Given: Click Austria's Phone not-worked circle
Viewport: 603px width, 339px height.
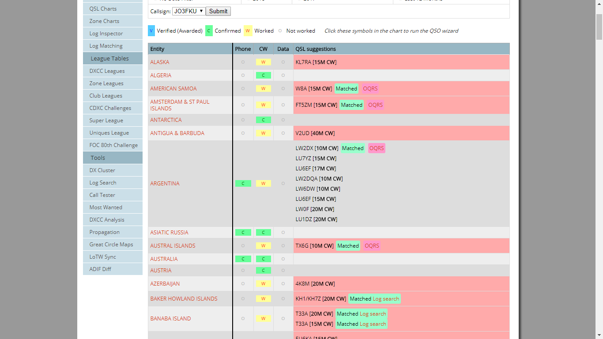Looking at the screenshot, I should 243,271.
